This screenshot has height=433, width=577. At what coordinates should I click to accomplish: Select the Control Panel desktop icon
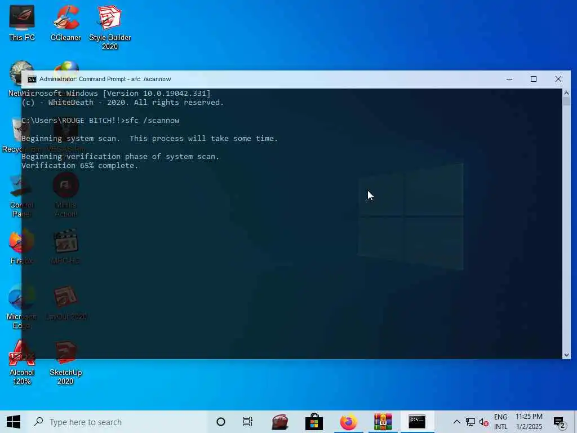pyautogui.click(x=15, y=195)
